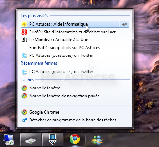The width and height of the screenshot is (159, 147).
Task: Click the red 89 Rue89 favicon
Action: click(24, 32)
